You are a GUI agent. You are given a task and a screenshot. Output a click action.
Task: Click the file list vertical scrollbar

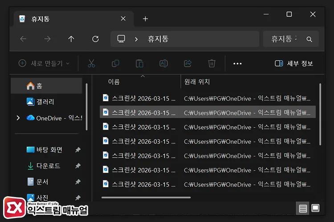pyautogui.click(x=320, y=114)
